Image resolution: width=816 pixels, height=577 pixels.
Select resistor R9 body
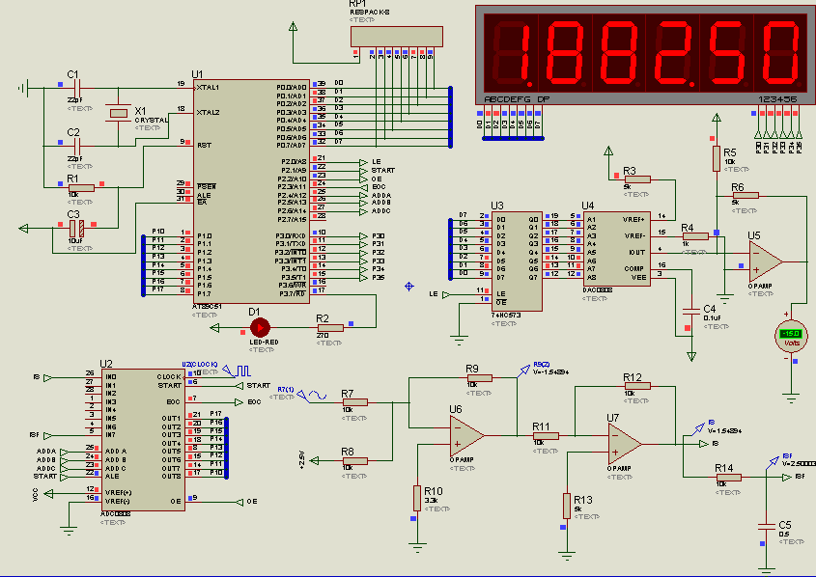pyautogui.click(x=479, y=378)
